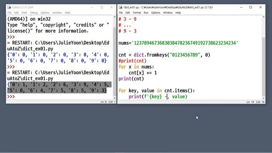The image size is (272, 153).
Task: Click the editor scrollbar down arrow
Action: (x=263, y=98)
